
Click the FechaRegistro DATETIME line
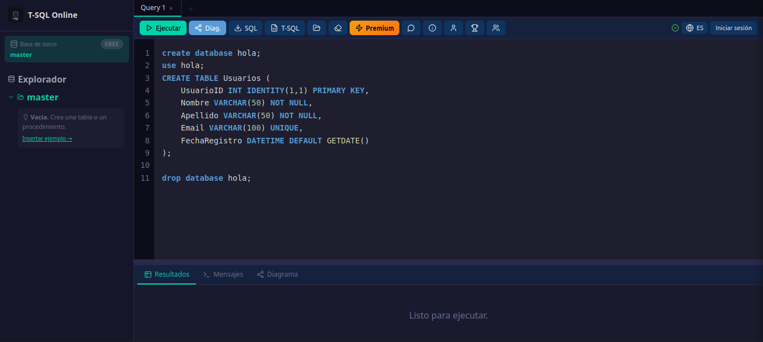275,141
